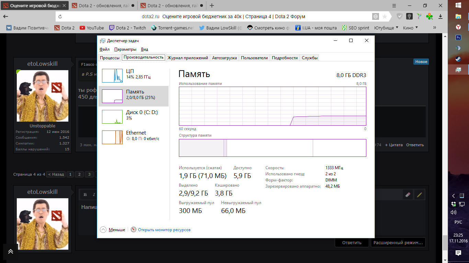Click the scroll-to-top double chevron button

point(11,251)
